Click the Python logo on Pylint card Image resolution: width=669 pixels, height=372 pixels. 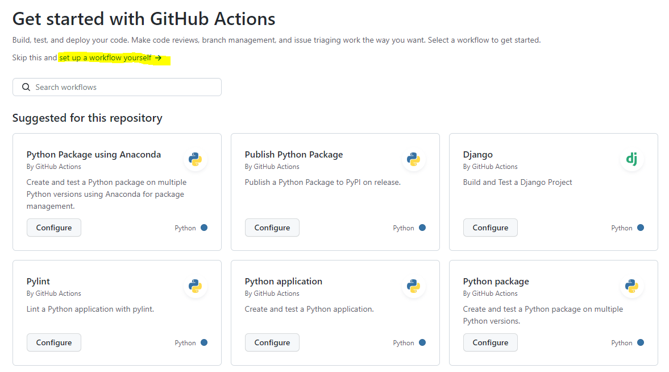[196, 286]
